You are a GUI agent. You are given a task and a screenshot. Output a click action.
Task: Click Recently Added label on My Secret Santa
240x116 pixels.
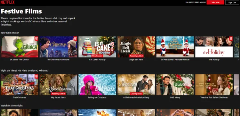click(58, 94)
